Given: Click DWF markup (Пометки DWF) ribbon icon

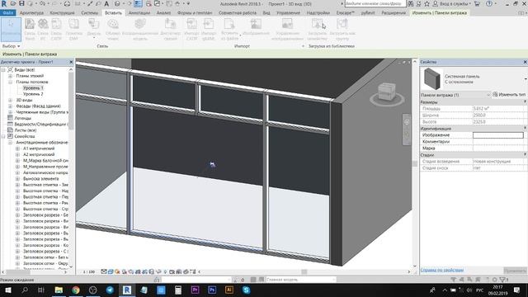Looking at the screenshot, I should pos(73,30).
